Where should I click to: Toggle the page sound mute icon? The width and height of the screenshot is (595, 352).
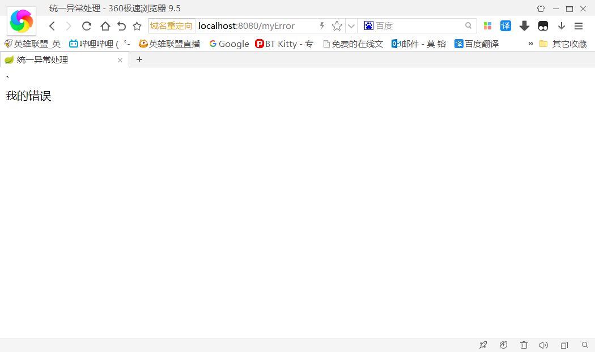(x=543, y=345)
